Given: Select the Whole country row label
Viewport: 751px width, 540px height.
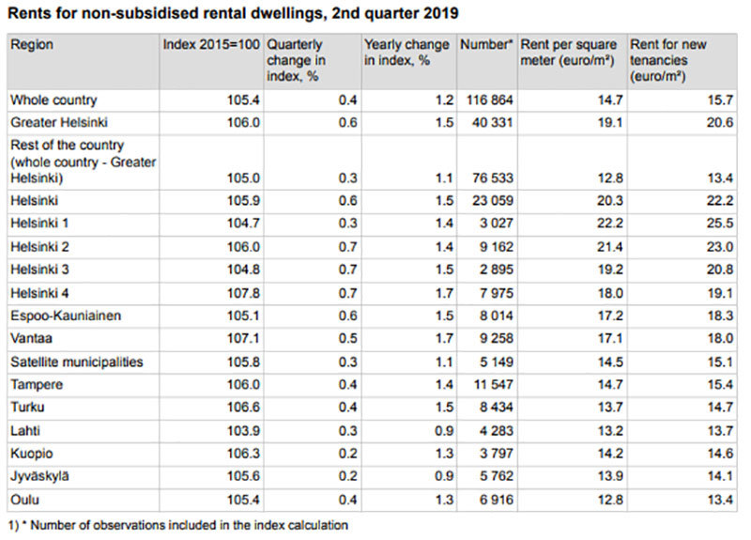Looking at the screenshot, I should click(x=54, y=100).
